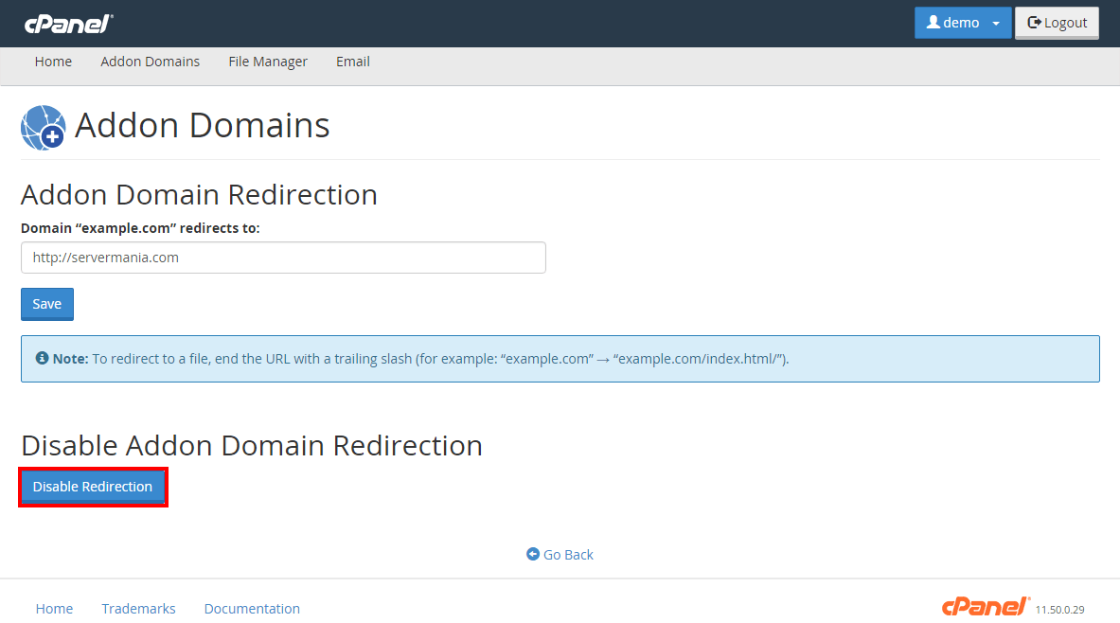Click Disable Redirection button
The height and width of the screenshot is (623, 1120).
(x=93, y=487)
